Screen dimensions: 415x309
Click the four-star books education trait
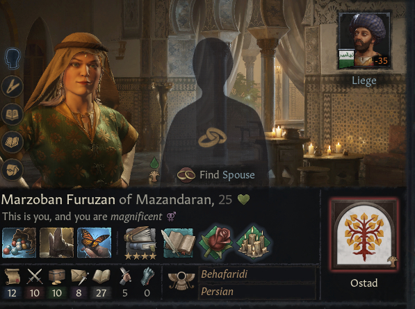[x=140, y=243]
